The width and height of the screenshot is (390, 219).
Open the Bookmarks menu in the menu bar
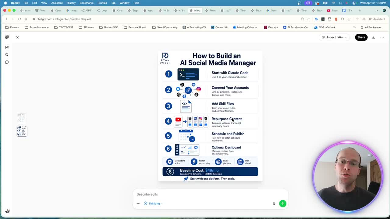[87, 3]
